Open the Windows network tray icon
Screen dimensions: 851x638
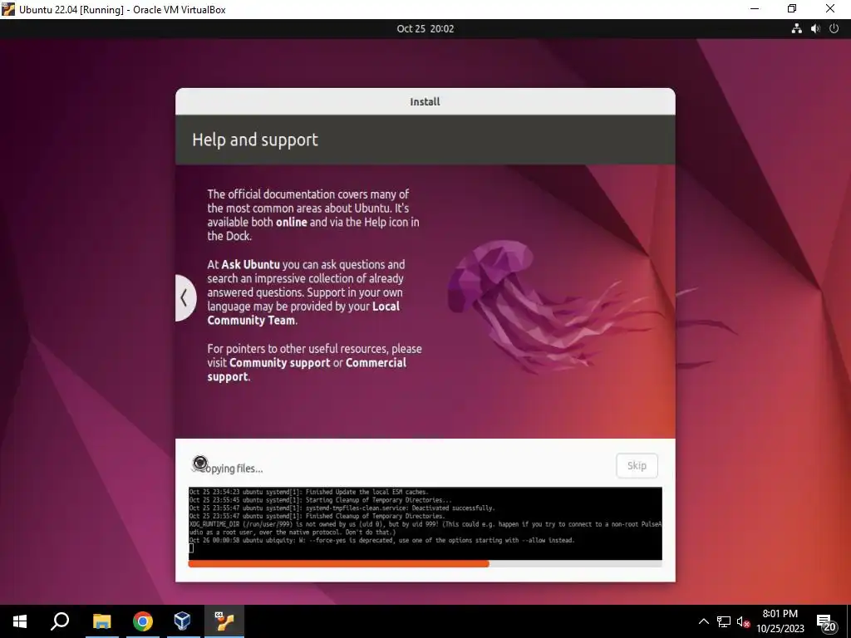(x=724, y=621)
